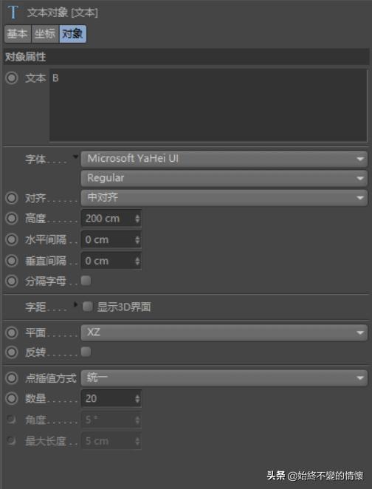Switch to the 坐标 tab
The width and height of the screenshot is (372, 489).
coord(45,34)
